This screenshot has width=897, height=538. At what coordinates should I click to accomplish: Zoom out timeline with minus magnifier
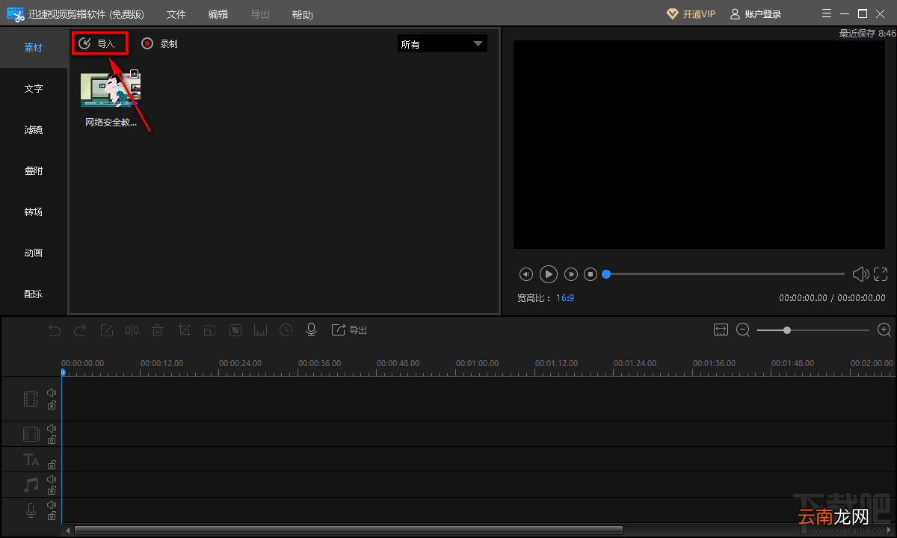point(743,330)
